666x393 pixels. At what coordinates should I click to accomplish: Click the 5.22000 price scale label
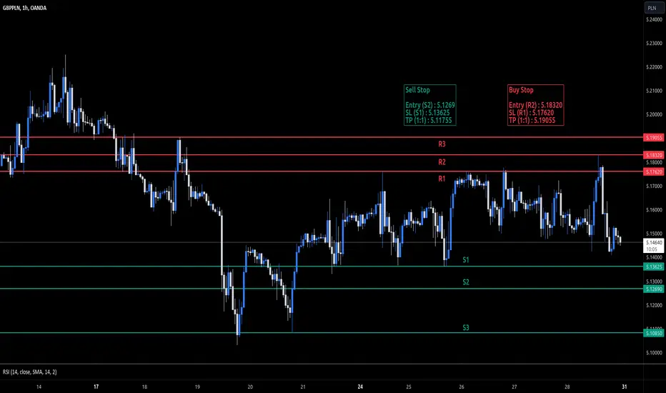click(x=654, y=67)
